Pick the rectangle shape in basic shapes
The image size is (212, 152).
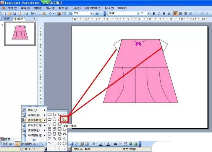[49, 114]
